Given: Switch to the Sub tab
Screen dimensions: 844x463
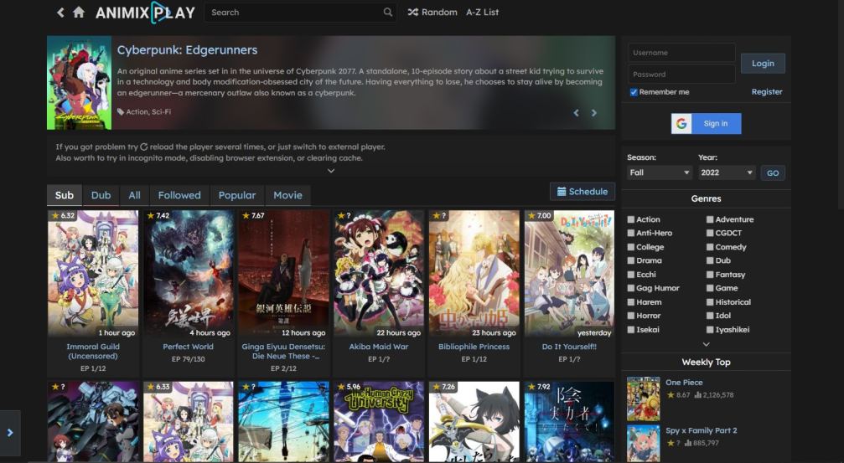Looking at the screenshot, I should [64, 195].
